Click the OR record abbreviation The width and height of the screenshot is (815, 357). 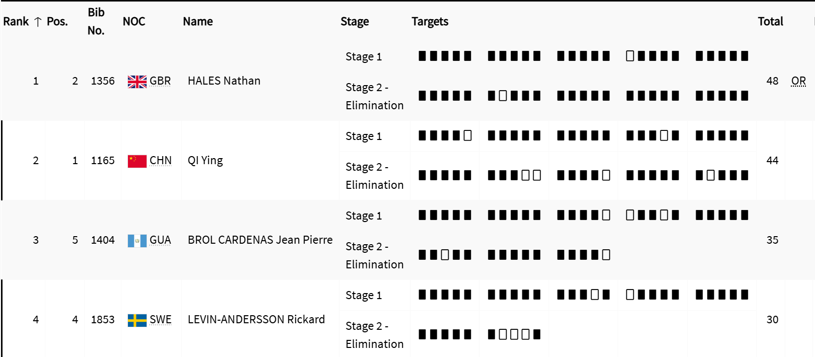[x=798, y=81]
